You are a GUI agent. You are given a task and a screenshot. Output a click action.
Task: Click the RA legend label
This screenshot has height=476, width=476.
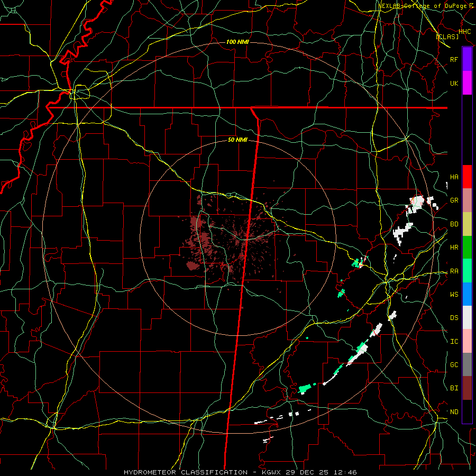(x=454, y=271)
